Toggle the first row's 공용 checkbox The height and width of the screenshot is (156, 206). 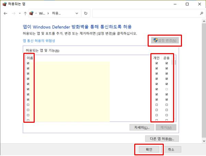(167, 63)
